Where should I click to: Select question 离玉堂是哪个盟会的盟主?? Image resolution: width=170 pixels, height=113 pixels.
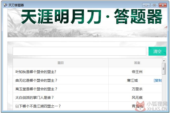36,89
